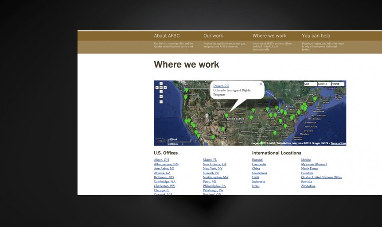This screenshot has width=382, height=227.
Task: Open the Guatemala location link
Action: [259, 173]
